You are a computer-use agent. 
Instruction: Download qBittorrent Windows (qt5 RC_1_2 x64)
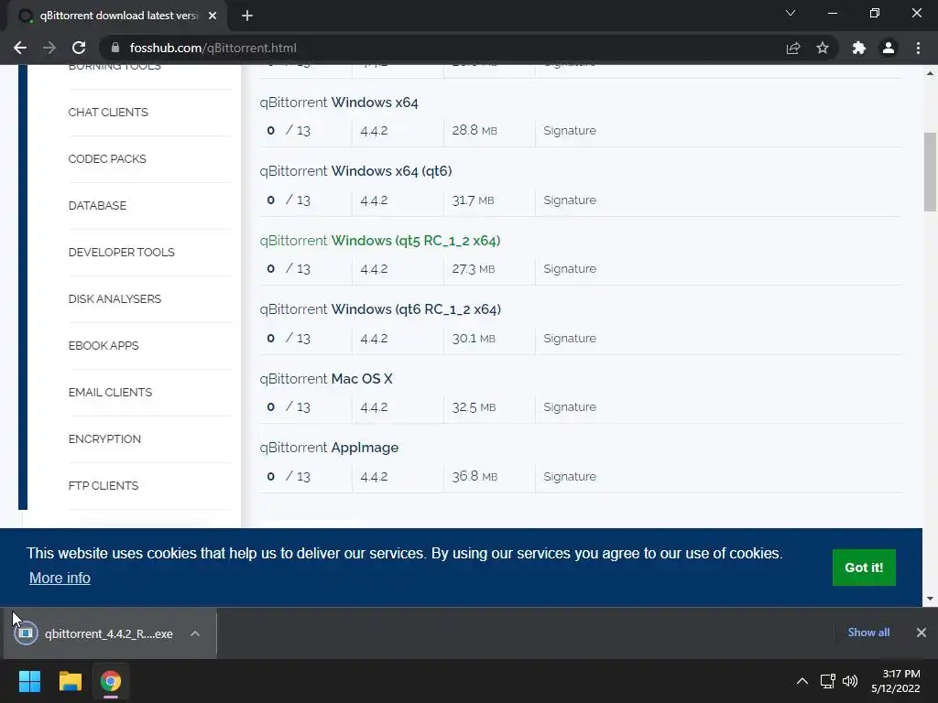[x=380, y=241]
